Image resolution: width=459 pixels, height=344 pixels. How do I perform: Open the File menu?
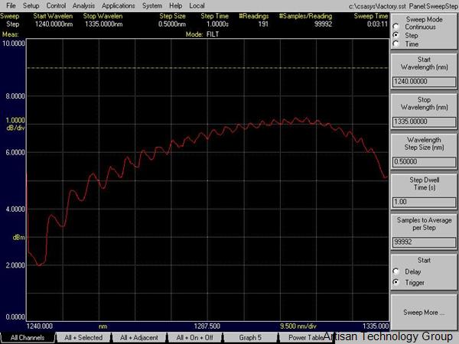pos(10,5)
